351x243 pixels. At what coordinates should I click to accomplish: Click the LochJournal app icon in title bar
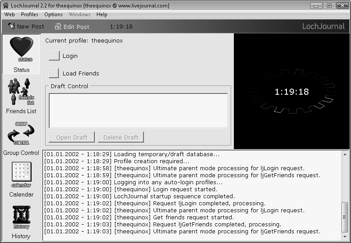pos(6,5)
